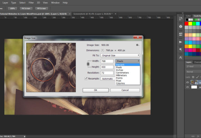Click the Resolution input field
201x138 pixels.
click(107, 73)
